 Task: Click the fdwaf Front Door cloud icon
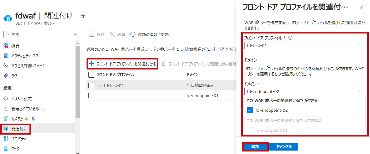(8, 18)
